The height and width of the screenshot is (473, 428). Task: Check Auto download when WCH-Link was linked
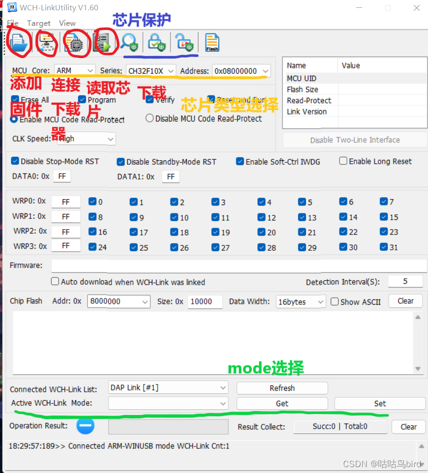(x=55, y=281)
